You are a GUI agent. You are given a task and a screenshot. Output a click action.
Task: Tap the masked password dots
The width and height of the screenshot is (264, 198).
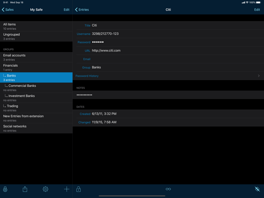click(x=98, y=42)
